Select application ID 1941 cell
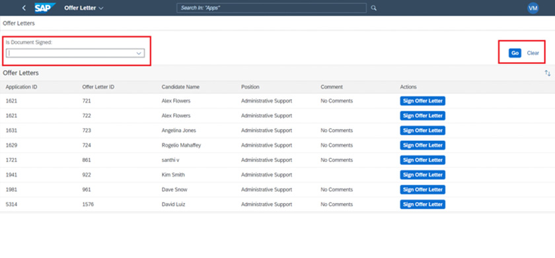 (x=11, y=175)
